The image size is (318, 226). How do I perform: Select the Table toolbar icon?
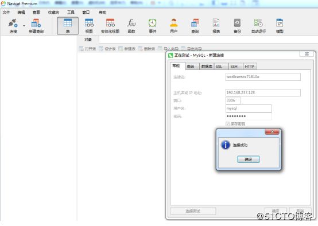tap(68, 26)
